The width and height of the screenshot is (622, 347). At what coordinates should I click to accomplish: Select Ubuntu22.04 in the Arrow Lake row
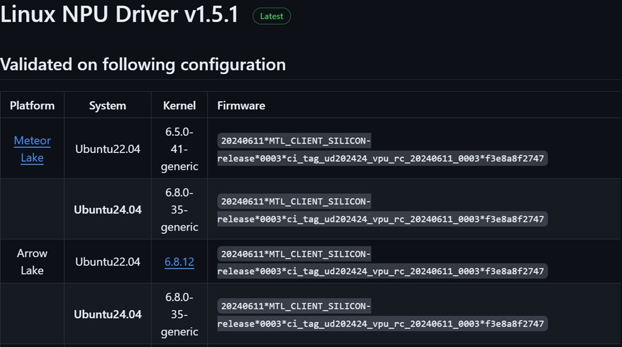(x=108, y=262)
